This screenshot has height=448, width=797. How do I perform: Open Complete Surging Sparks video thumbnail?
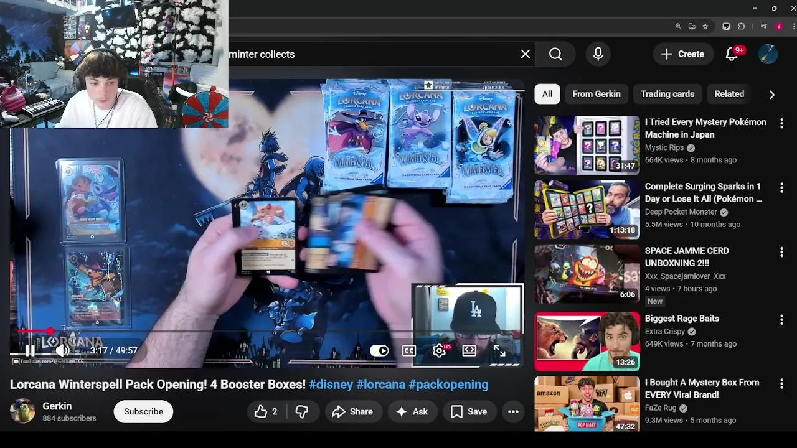pos(587,209)
